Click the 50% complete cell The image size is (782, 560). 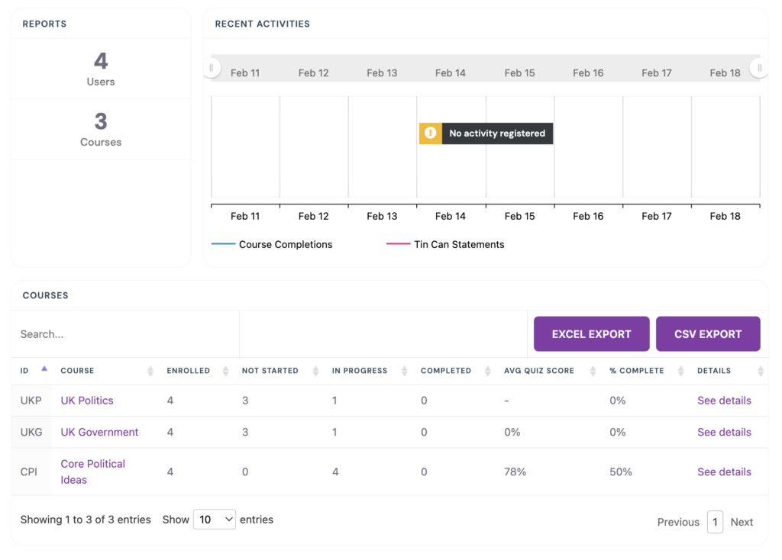click(x=621, y=471)
